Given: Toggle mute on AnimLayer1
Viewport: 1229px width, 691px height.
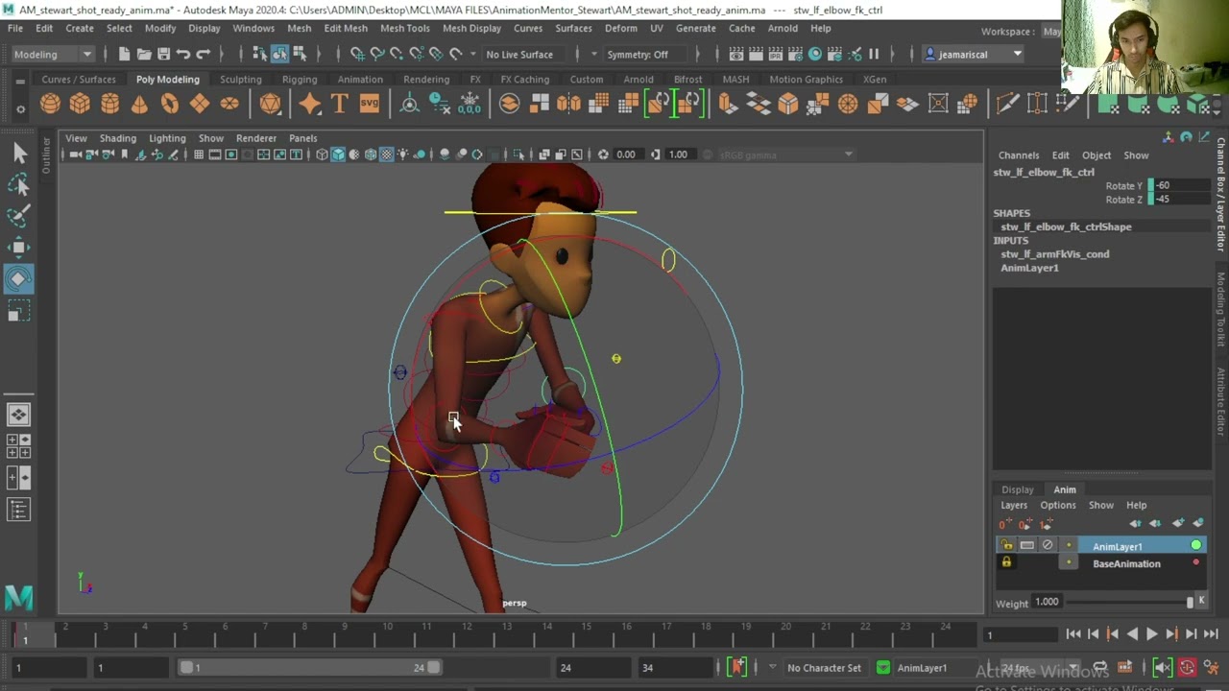Looking at the screenshot, I should (1048, 545).
